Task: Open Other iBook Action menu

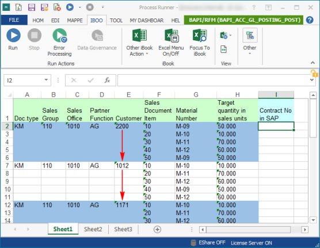Action: click(x=139, y=42)
